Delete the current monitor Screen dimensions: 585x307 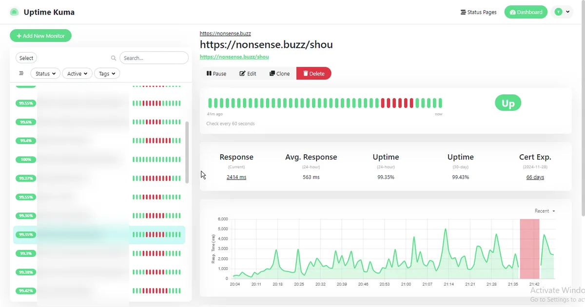tap(313, 73)
